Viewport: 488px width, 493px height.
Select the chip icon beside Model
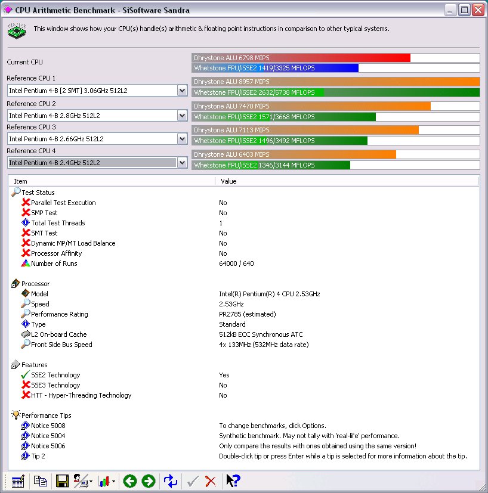[x=26, y=293]
